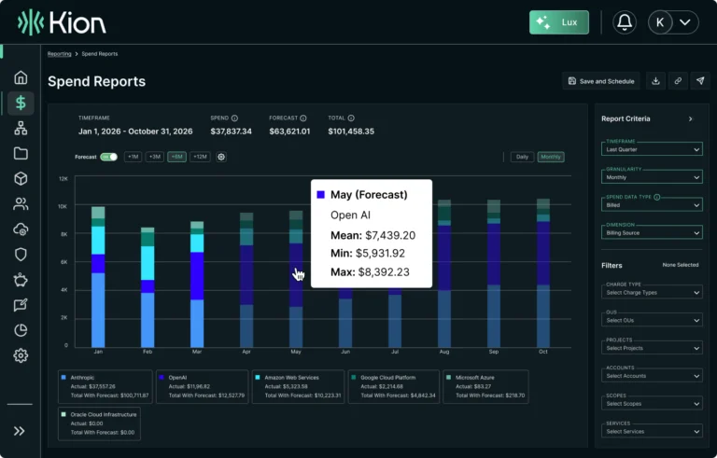The width and height of the screenshot is (717, 458).
Task: Toggle the Amazon Web Services legend series
Action: tap(298, 387)
